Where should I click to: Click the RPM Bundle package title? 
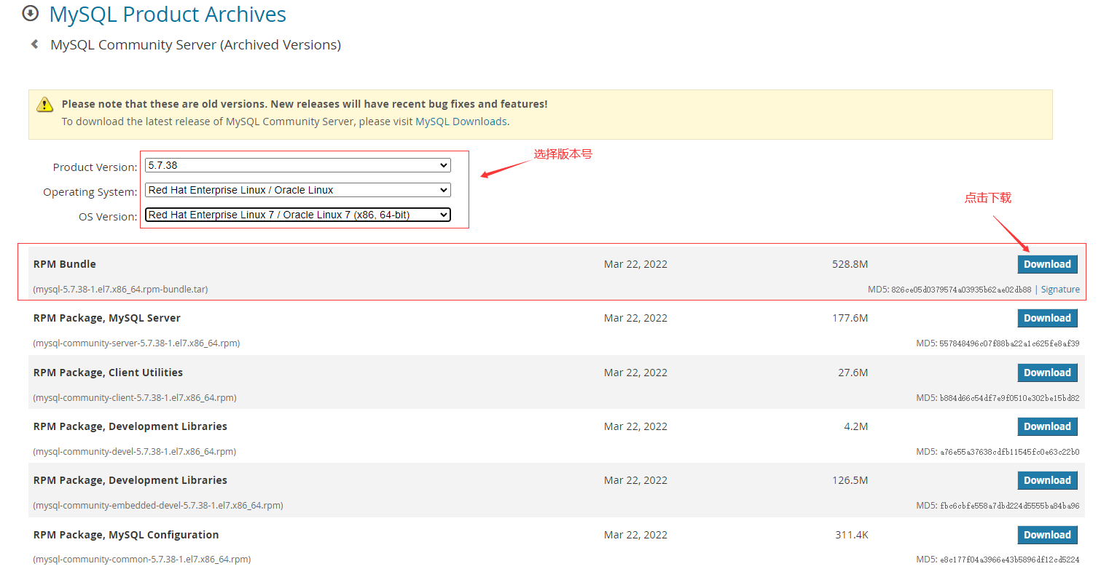[65, 264]
